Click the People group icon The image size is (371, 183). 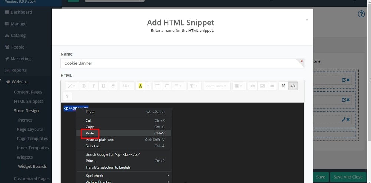point(7,47)
